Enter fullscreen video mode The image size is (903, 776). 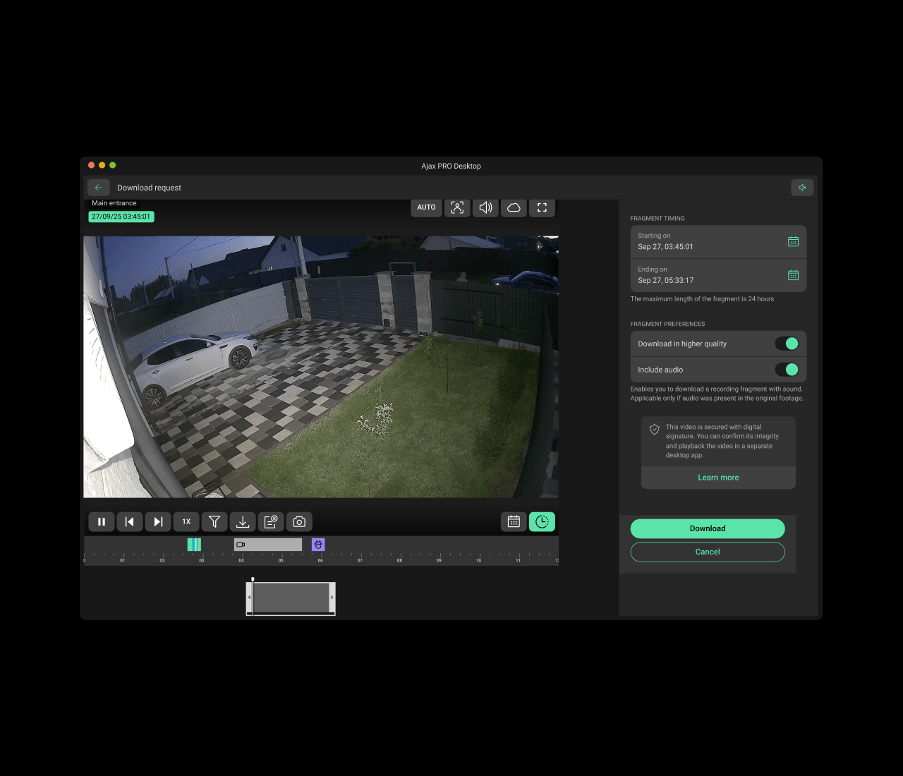[542, 207]
